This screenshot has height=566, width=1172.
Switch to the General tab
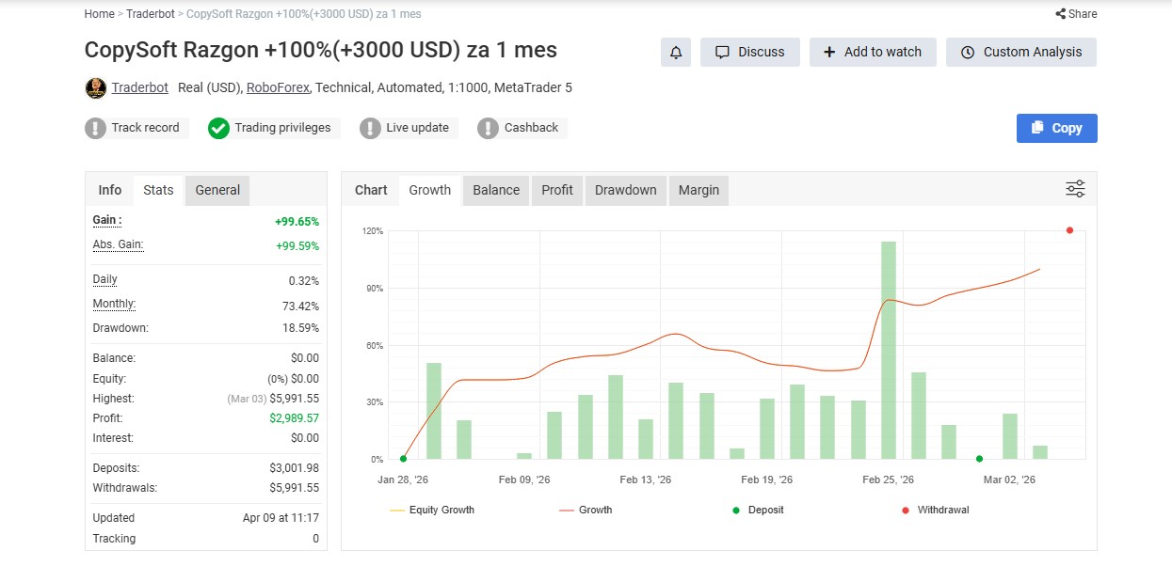(x=217, y=190)
